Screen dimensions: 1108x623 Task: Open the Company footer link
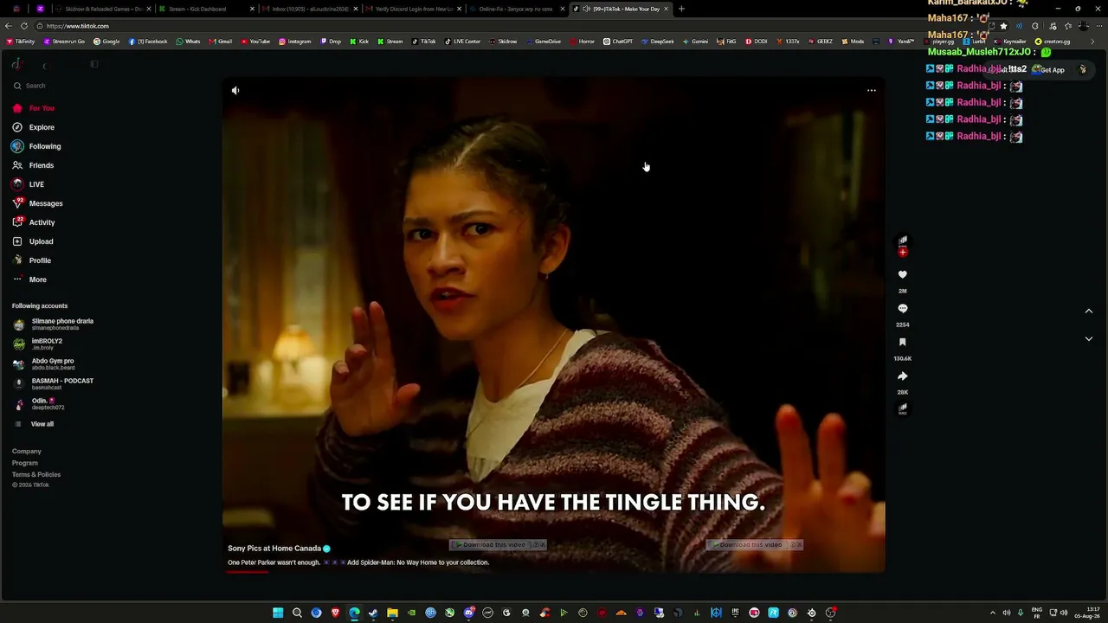[27, 451]
